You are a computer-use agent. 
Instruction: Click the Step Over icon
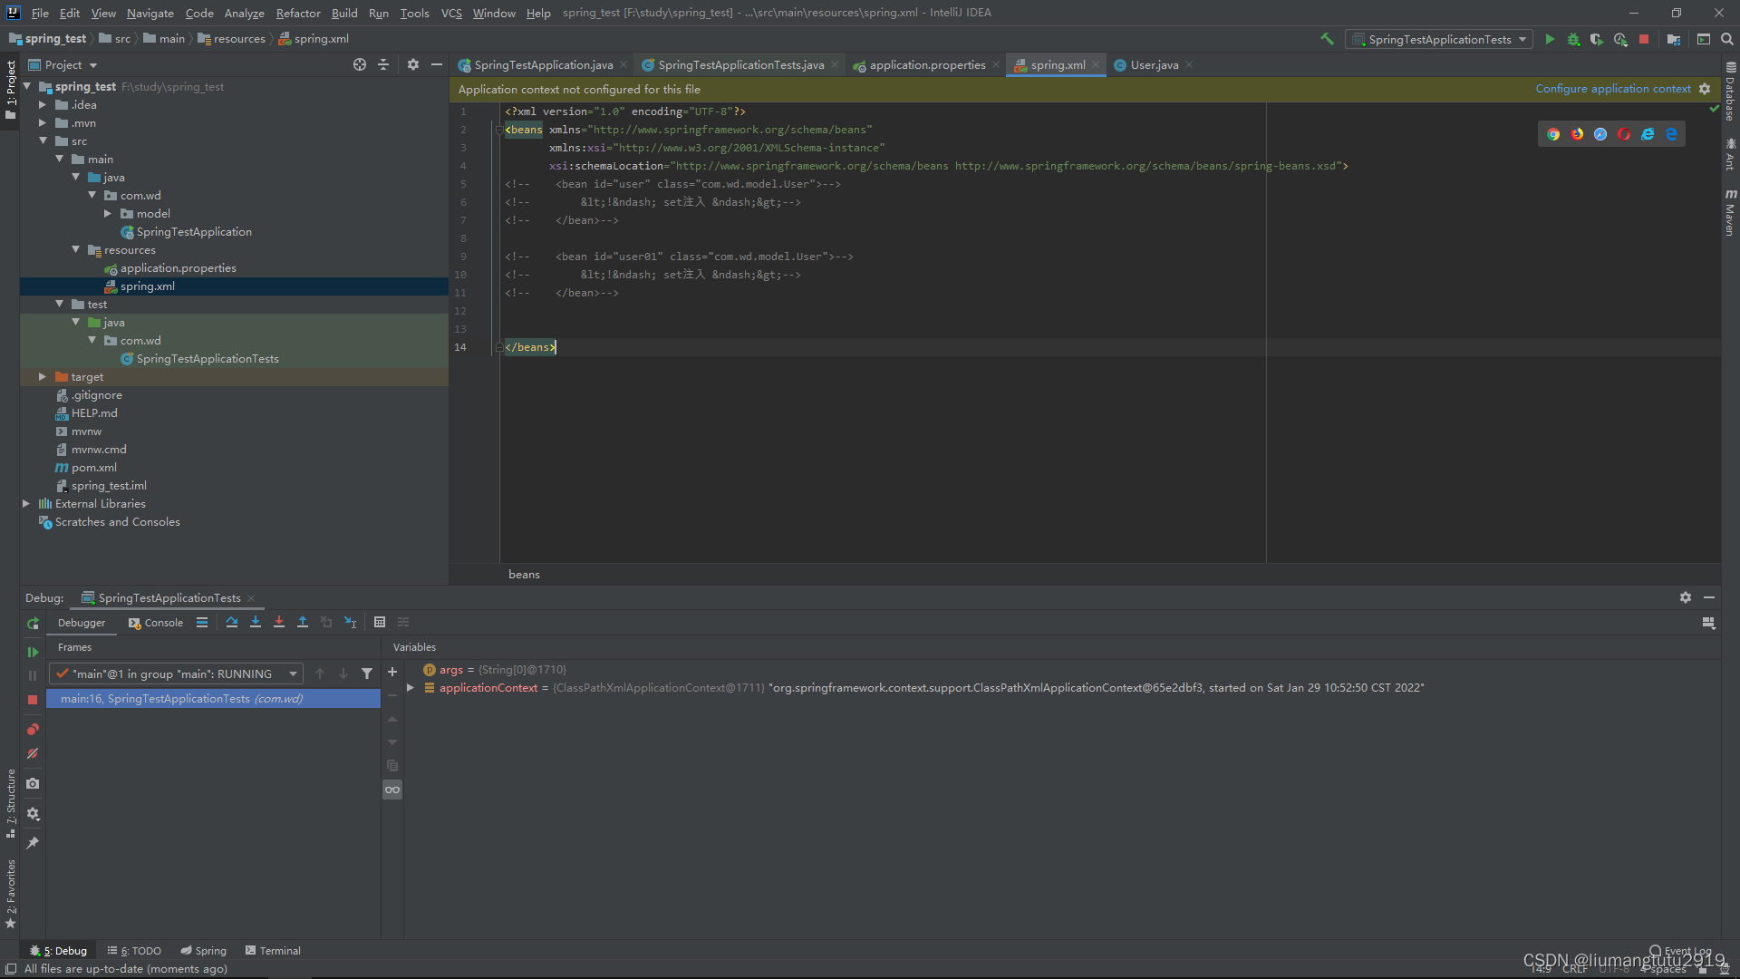point(232,622)
